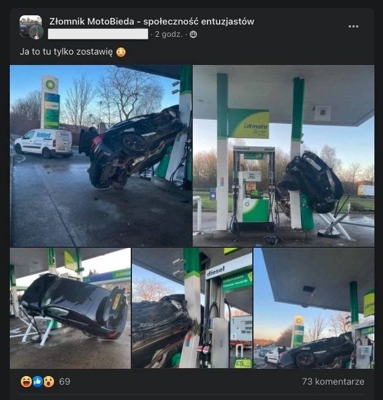This screenshot has width=383, height=400.
Task: Click the small member avatar overlay
Action: 36,32
